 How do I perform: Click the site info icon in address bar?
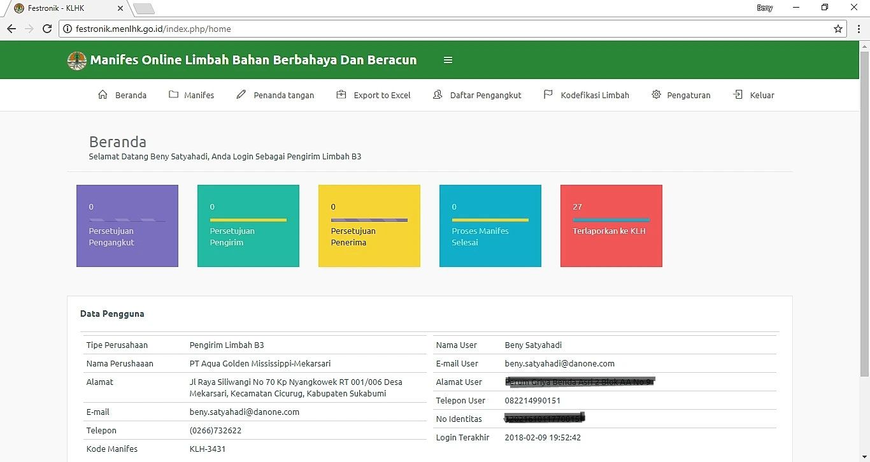68,29
